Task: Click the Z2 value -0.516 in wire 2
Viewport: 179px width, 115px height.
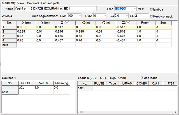Action: (x=126, y=32)
